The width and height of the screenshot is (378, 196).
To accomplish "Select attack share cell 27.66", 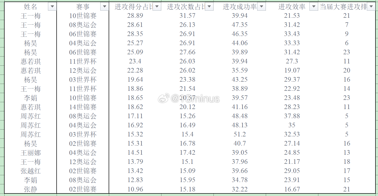I will [x=187, y=52].
